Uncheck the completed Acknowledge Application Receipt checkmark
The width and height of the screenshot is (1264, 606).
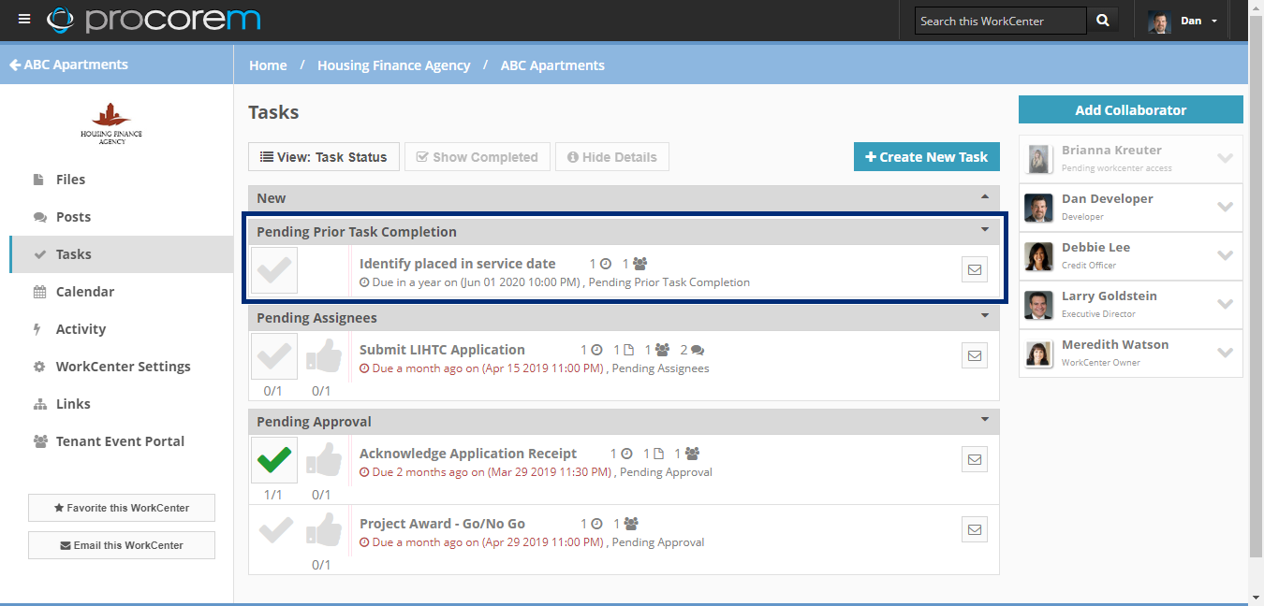click(x=273, y=459)
